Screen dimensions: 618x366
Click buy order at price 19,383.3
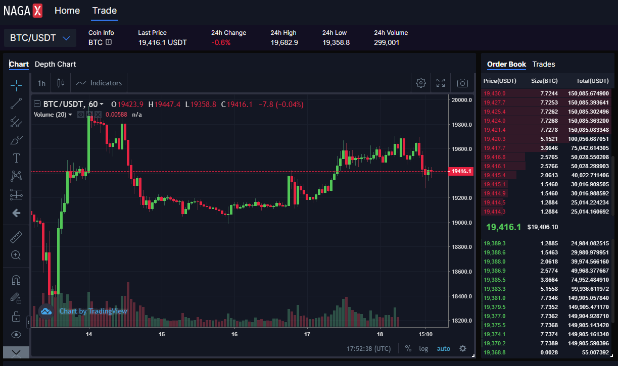tap(546, 289)
